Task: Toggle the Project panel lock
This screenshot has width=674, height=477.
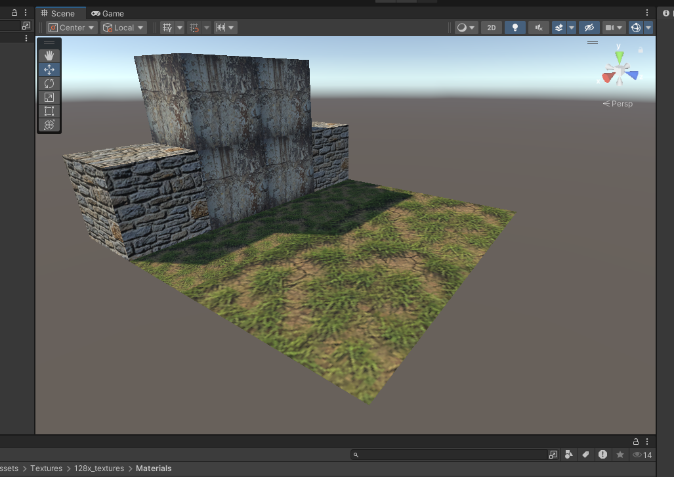Action: click(x=636, y=442)
